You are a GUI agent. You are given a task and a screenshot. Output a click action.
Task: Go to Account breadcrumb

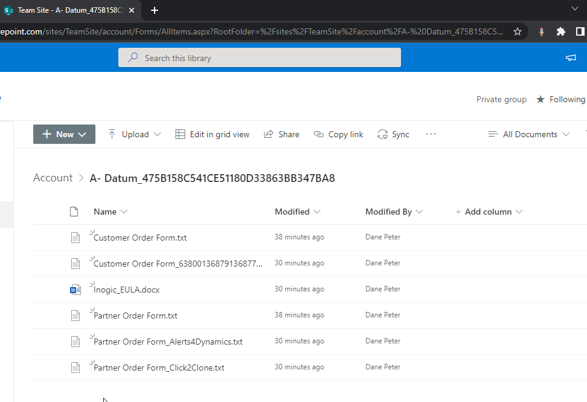point(53,178)
